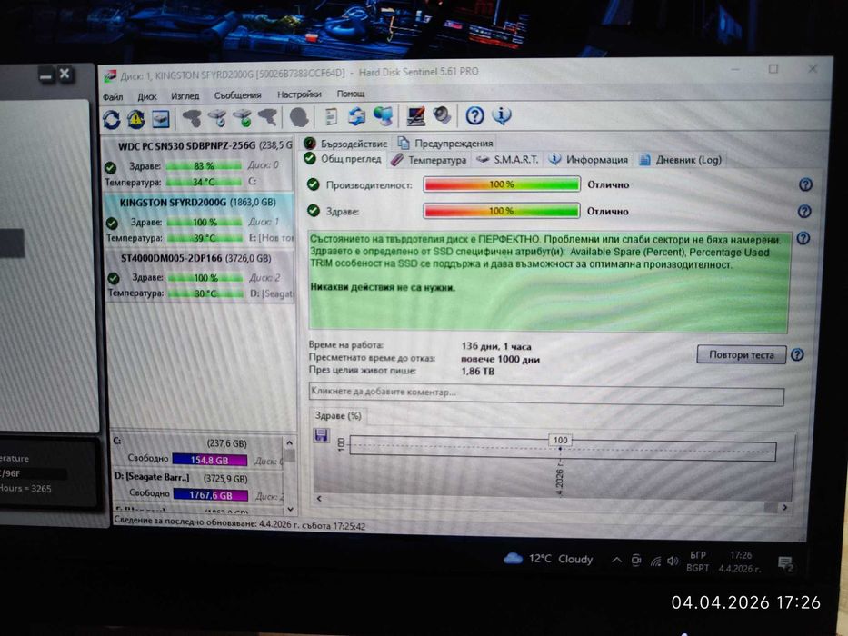
Task: Click help icon next to Здраве bar
Action: [x=804, y=212]
